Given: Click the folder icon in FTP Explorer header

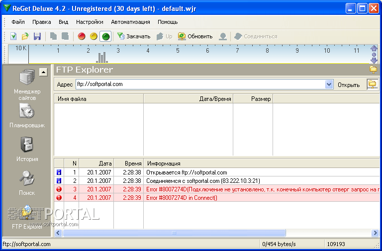Looking at the screenshot, I should point(373,70).
